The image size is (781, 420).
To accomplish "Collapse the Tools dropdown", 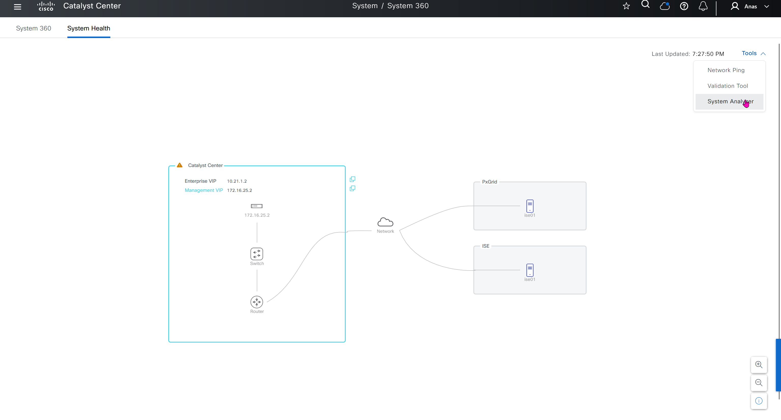I will 753,53.
